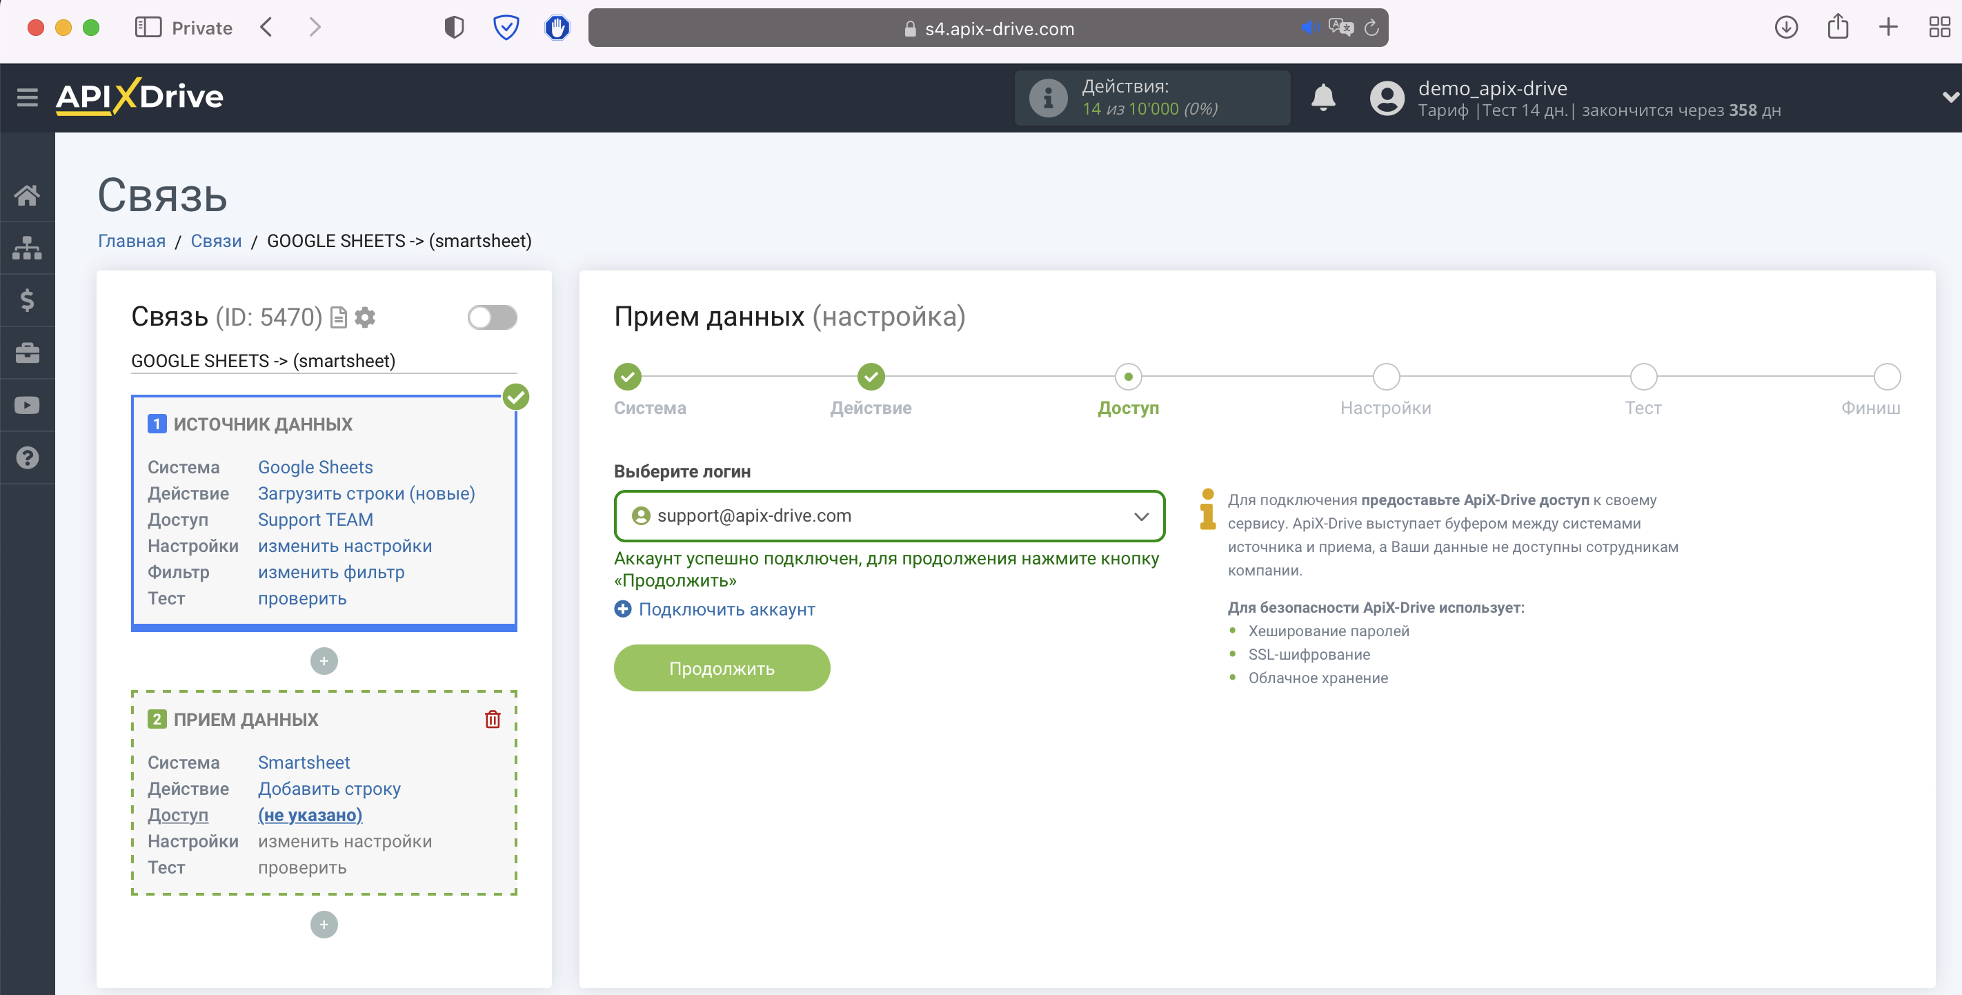Open the Связи breadcrumb link
The width and height of the screenshot is (1962, 995).
tap(215, 241)
